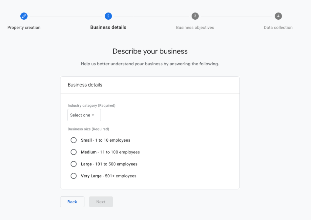Viewport: 311px width, 220px height.
Task: Click the Back button
Action: [72, 202]
